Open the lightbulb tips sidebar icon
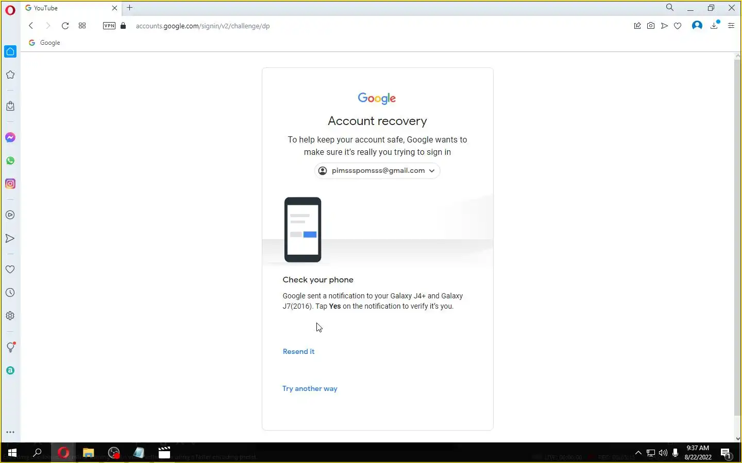Viewport: 742px width, 463px height. tap(10, 347)
